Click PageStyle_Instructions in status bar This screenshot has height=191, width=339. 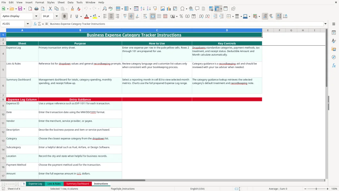123,189
